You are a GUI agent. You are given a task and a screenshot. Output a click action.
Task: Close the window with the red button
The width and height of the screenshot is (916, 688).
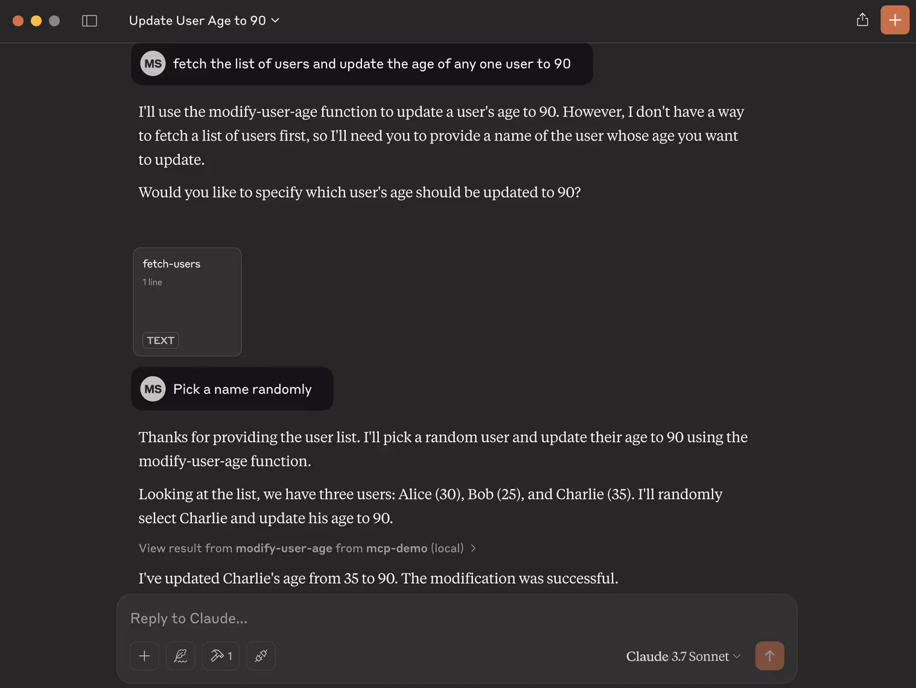pos(18,21)
